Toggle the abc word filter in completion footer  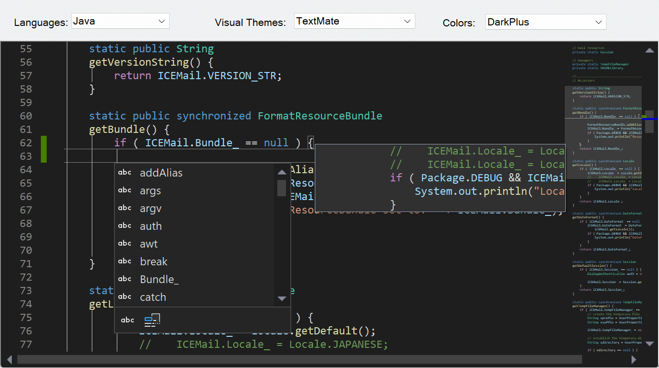pyautogui.click(x=127, y=320)
